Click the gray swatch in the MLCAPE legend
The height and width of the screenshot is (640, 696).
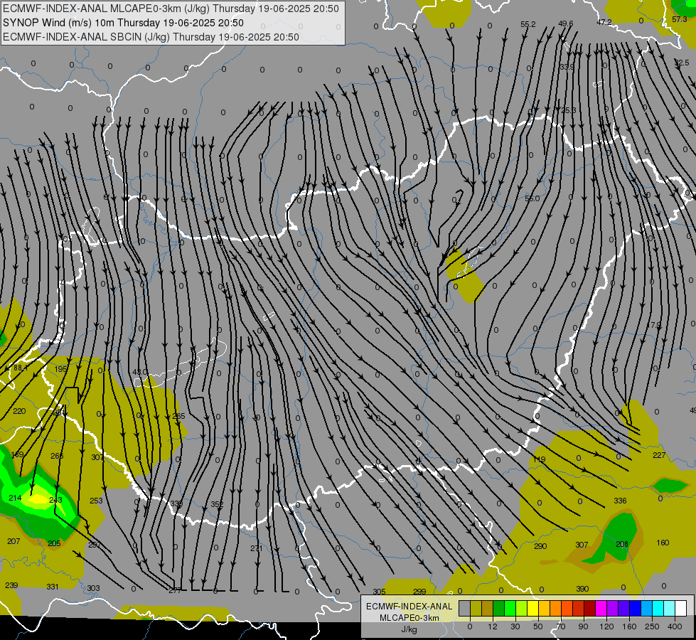click(465, 608)
